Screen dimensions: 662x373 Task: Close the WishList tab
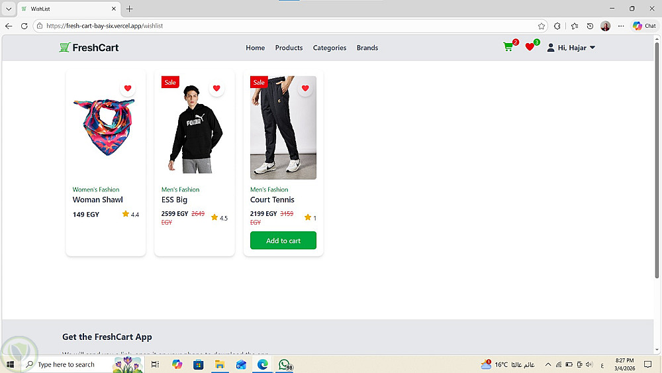114,9
